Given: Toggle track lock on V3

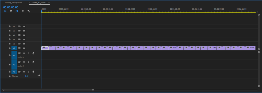Looking at the screenshot, I should [x=10, y=39].
